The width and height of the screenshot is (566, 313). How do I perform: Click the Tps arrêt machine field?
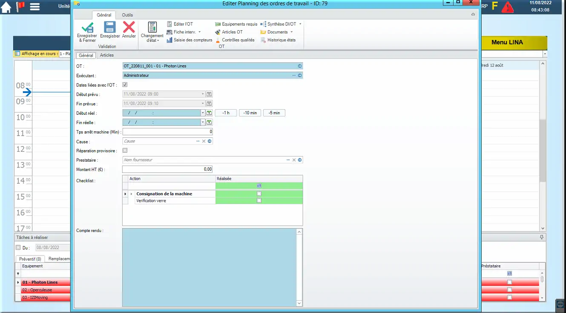click(167, 132)
